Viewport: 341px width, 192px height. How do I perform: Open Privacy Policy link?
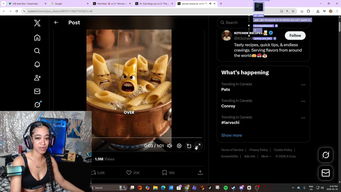pyautogui.click(x=258, y=150)
